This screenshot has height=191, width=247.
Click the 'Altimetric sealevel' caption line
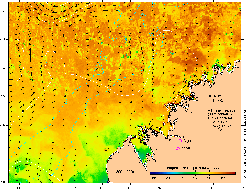tap(222, 110)
